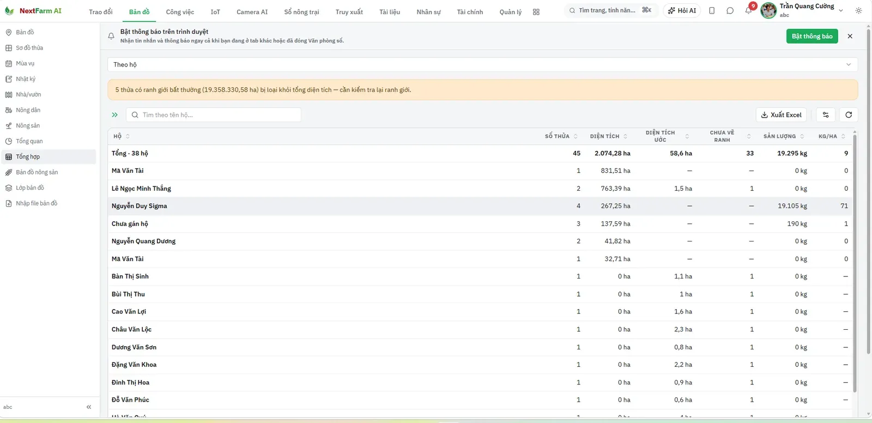Viewport: 872px width, 423px height.
Task: Focus the 'Tìm trang, tính năng' search box
Action: pyautogui.click(x=610, y=10)
